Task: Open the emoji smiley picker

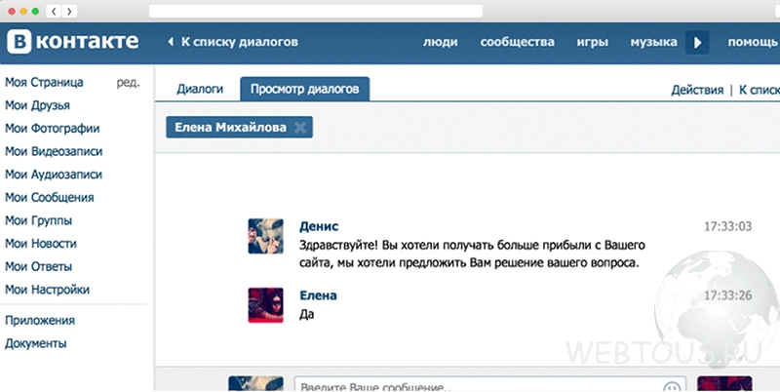Action: pos(672,385)
